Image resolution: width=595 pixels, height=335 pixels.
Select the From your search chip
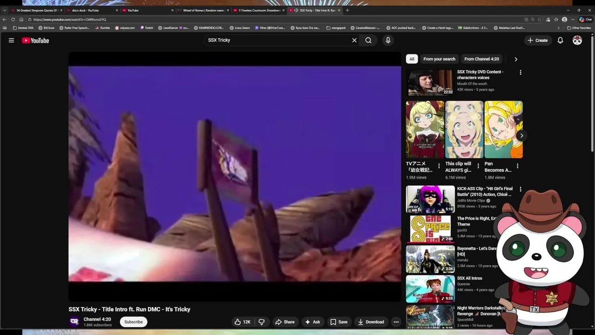pos(439,59)
